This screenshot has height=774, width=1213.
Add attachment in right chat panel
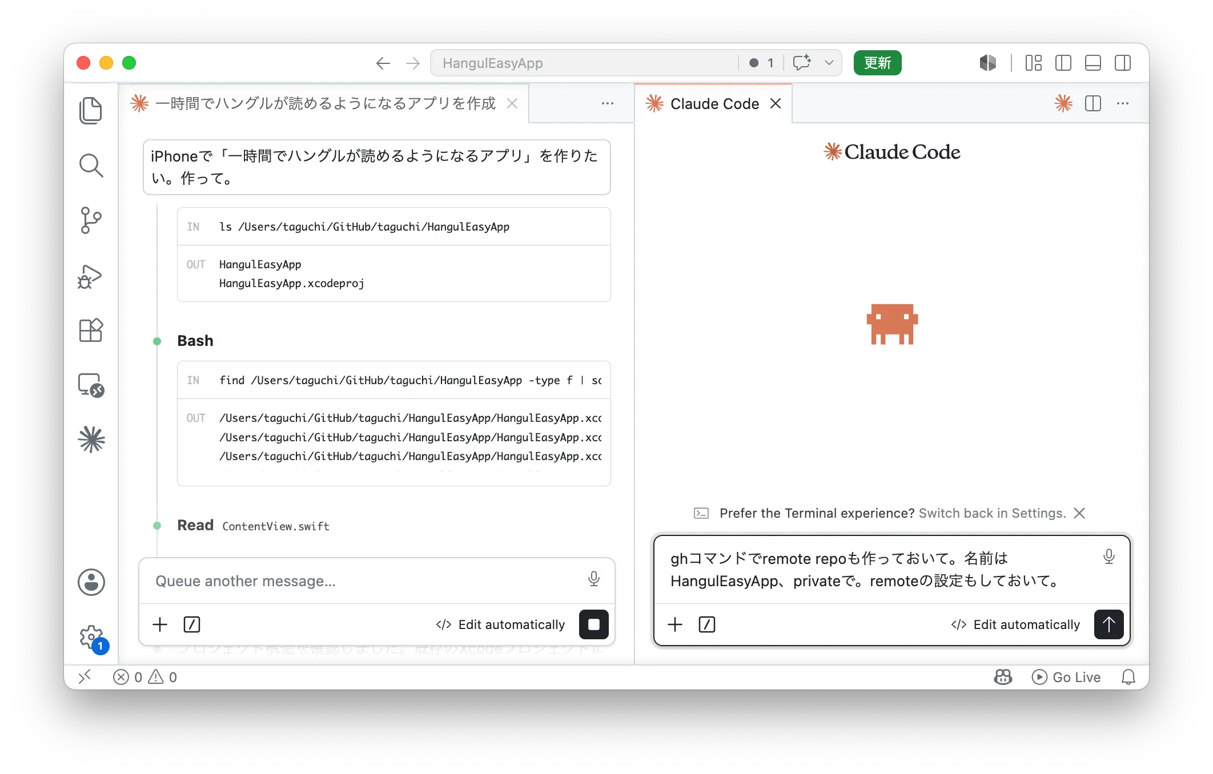675,624
